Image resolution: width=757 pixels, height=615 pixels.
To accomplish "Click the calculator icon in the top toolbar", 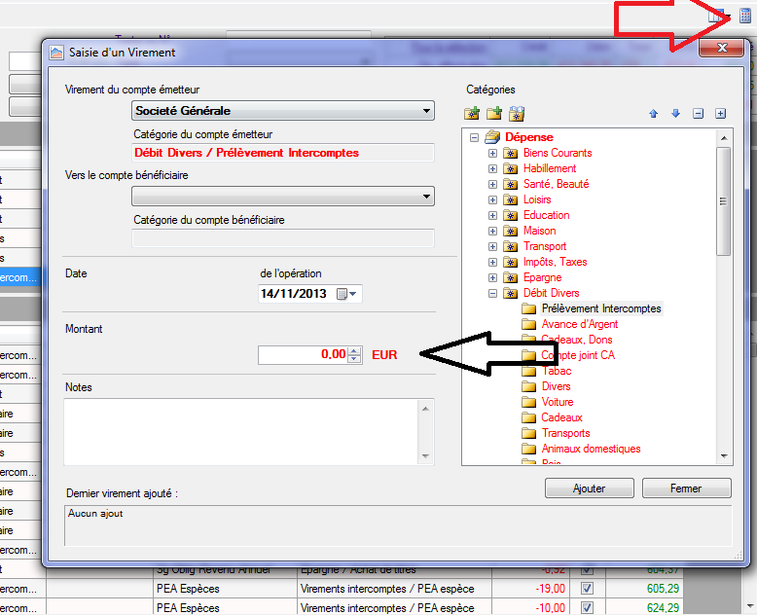I will tap(745, 16).
